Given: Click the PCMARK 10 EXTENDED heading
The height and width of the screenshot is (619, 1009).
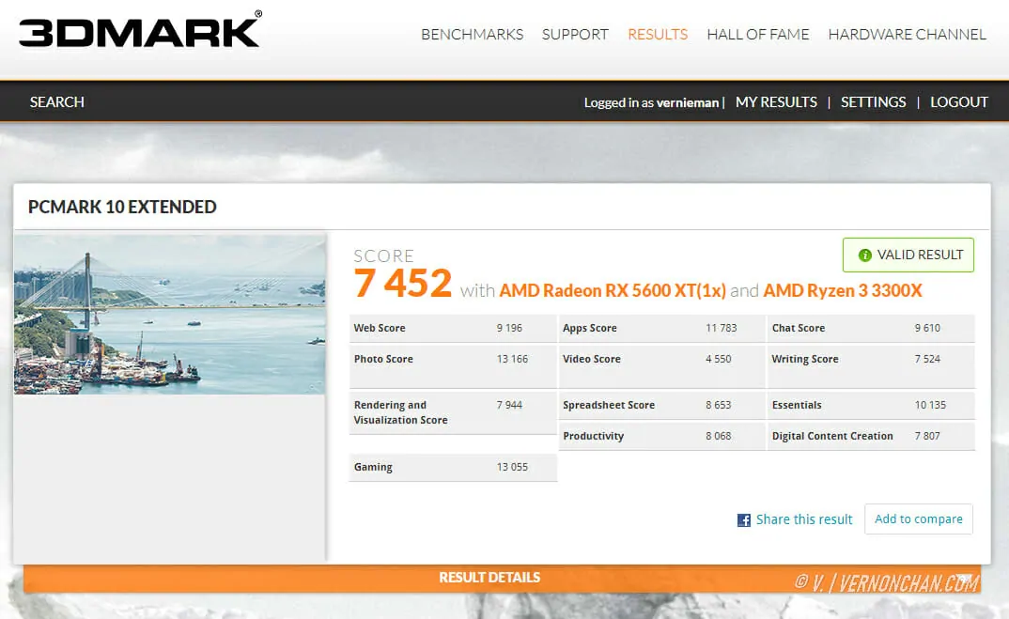Looking at the screenshot, I should 122,208.
